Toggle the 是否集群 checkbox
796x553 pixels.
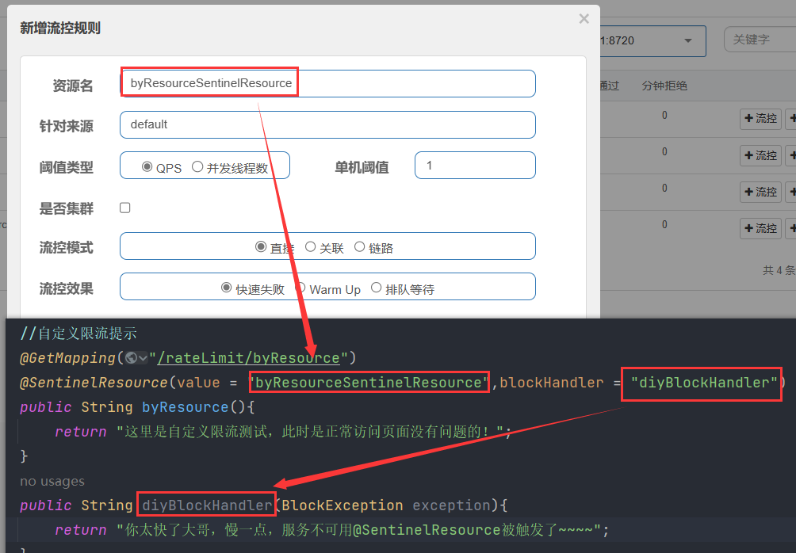pyautogui.click(x=125, y=208)
